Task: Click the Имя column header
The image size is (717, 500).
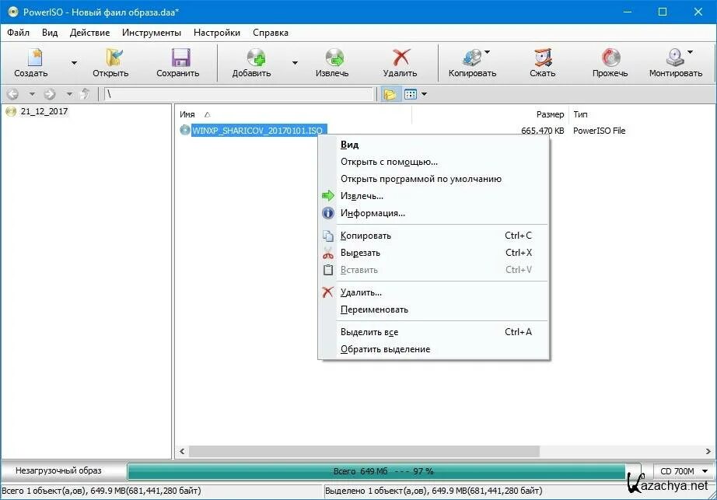Action: pyautogui.click(x=187, y=114)
